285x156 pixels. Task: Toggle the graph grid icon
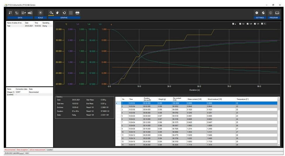coord(71,13)
